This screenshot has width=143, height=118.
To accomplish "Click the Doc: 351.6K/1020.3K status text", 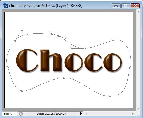I will point(52,114).
